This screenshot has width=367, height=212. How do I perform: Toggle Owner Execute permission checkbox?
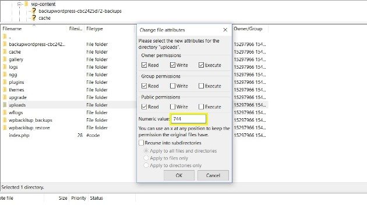[x=202, y=65]
